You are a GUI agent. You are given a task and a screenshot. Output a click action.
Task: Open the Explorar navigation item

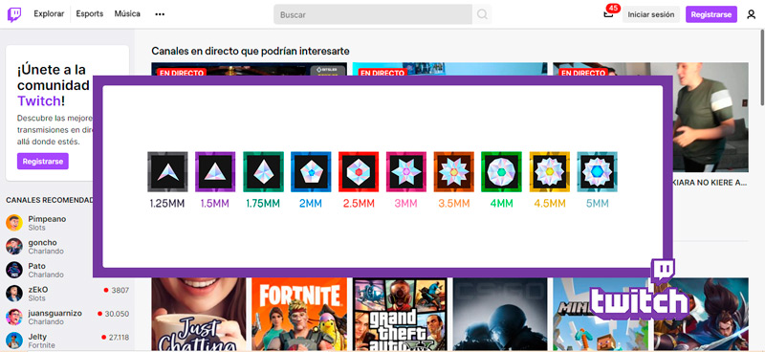tap(49, 14)
